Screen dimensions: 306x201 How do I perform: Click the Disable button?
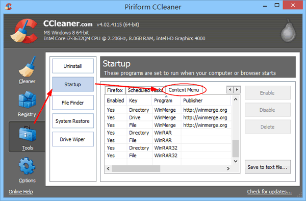click(268, 110)
